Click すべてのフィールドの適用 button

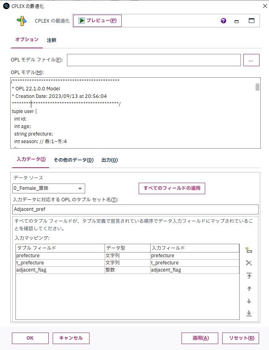(172, 188)
